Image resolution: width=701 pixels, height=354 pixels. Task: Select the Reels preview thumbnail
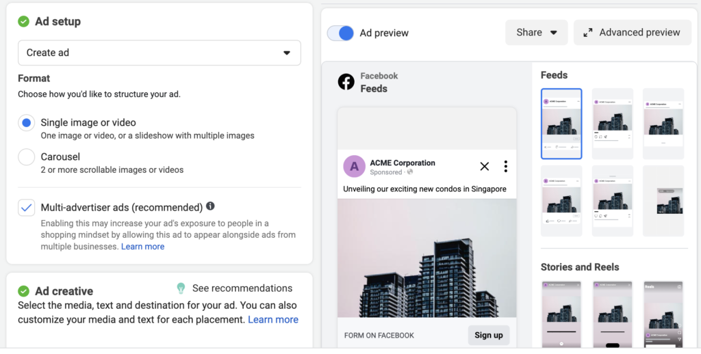tap(663, 314)
